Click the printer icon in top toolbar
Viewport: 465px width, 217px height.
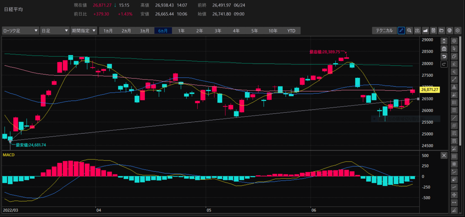click(449, 30)
